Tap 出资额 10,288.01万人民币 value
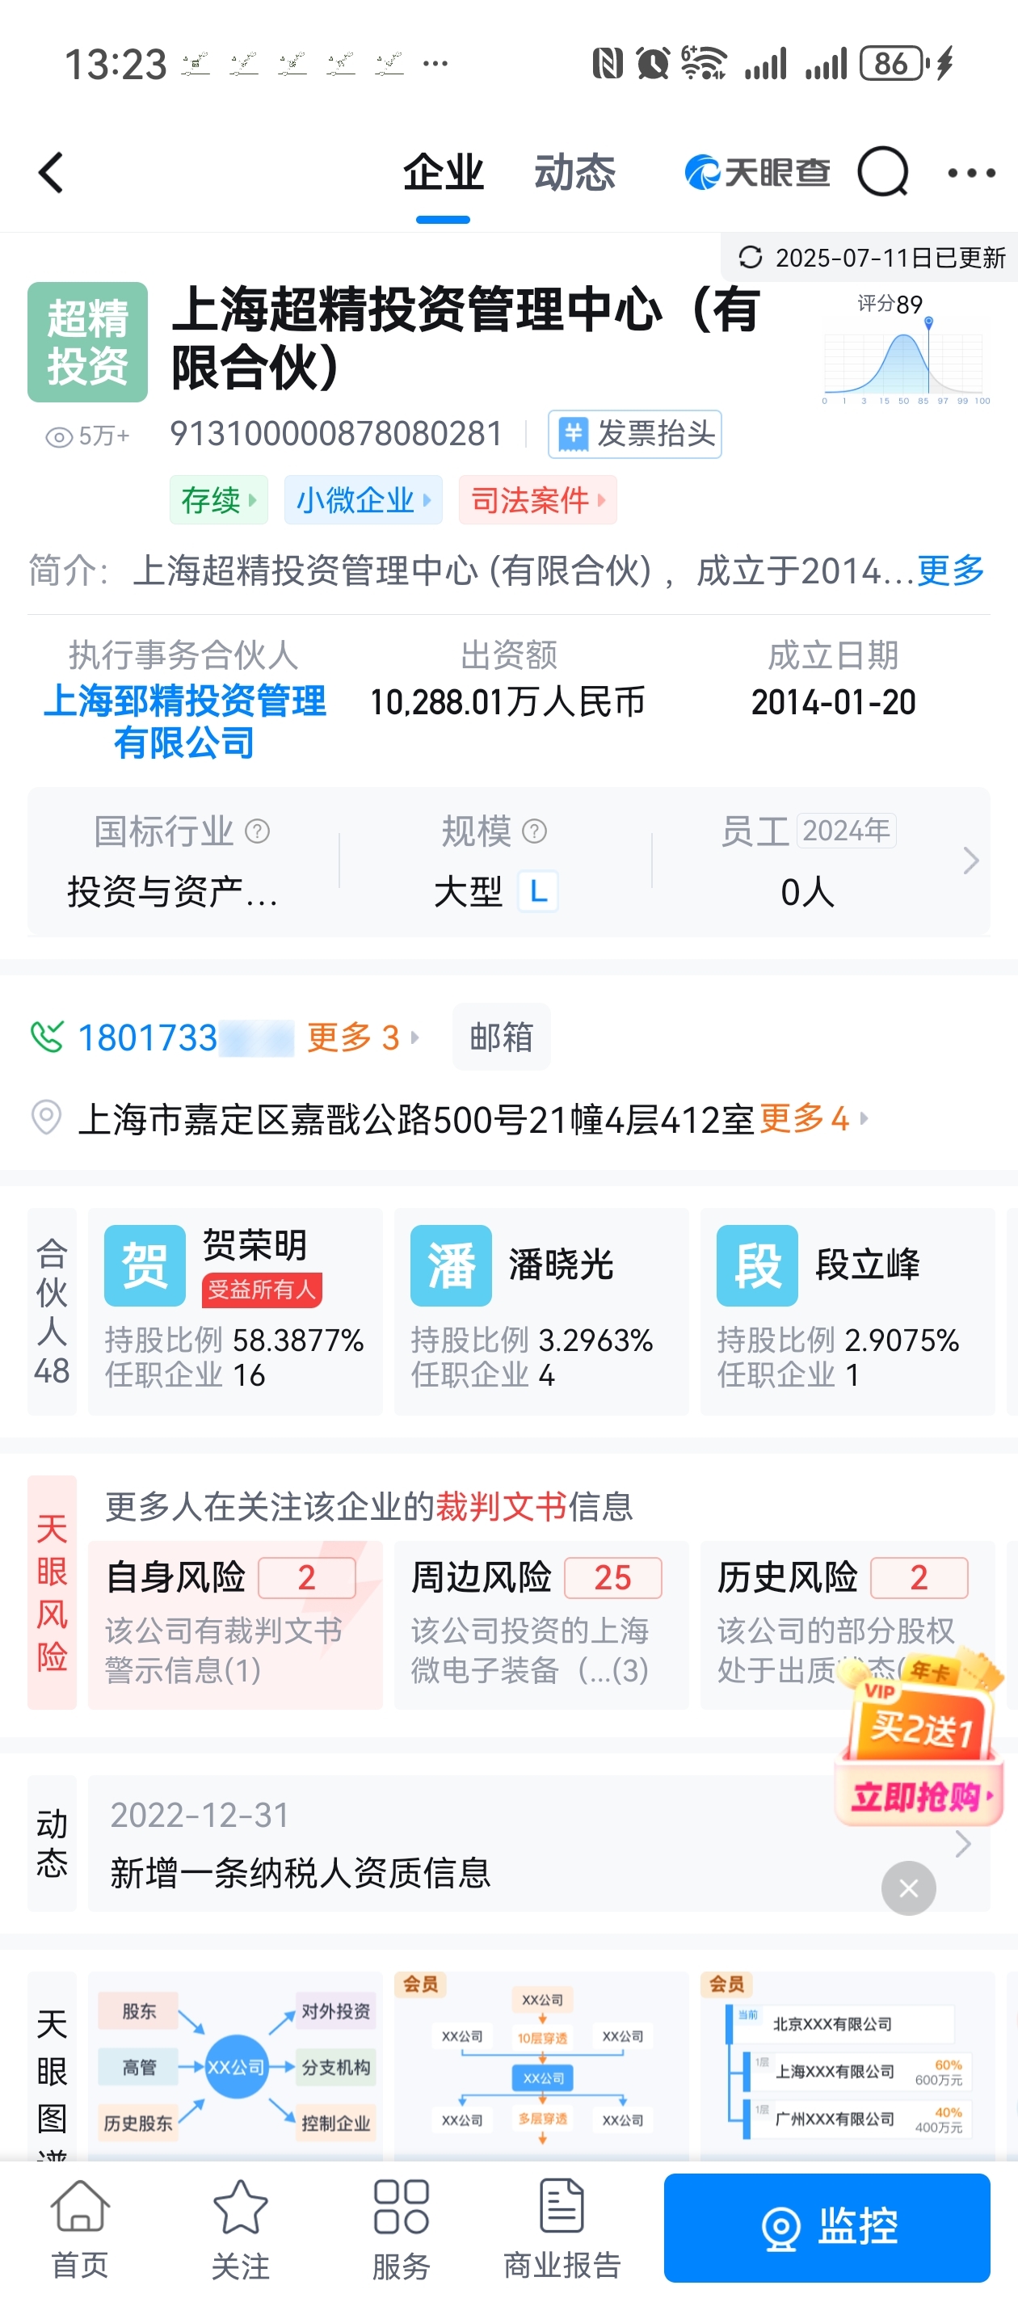This screenshot has width=1018, height=2298. coord(507,702)
